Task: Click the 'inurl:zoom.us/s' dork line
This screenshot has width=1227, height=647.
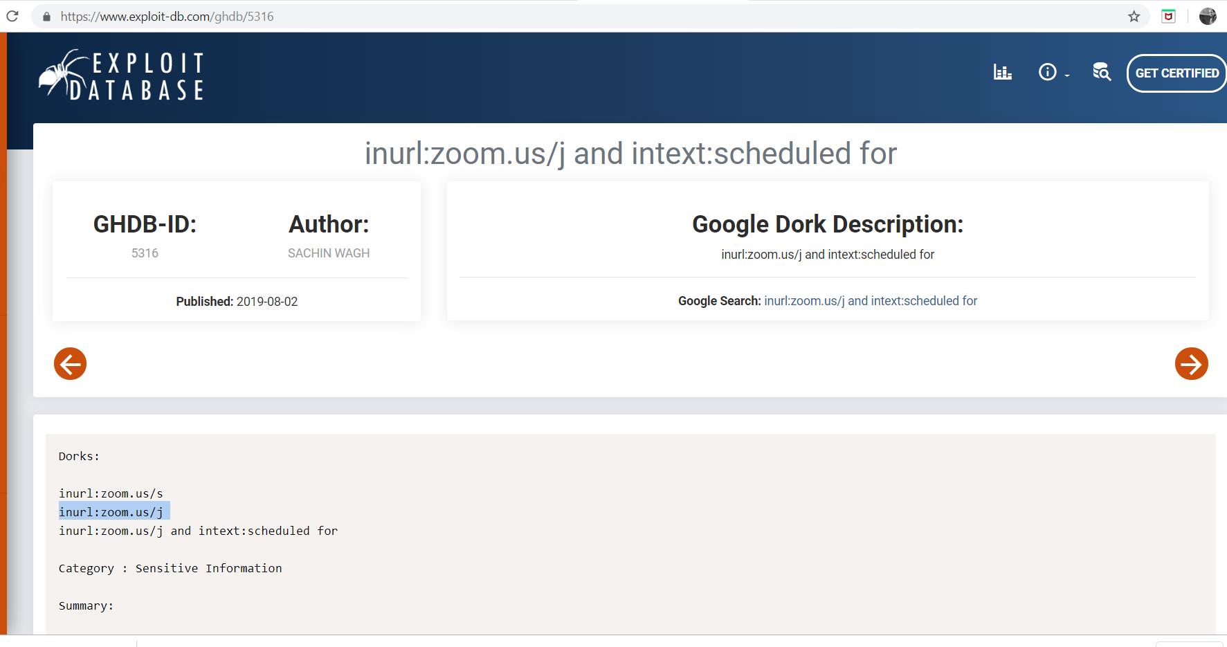Action: pyautogui.click(x=111, y=493)
